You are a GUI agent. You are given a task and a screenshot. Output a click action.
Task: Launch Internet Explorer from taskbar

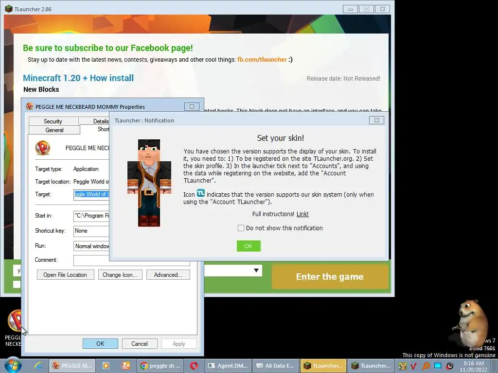click(38, 366)
